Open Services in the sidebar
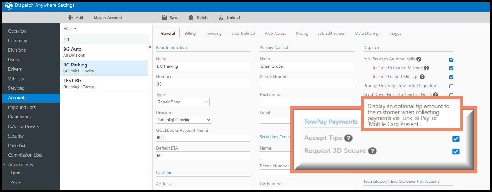This screenshot has height=192, width=492. 31,88
